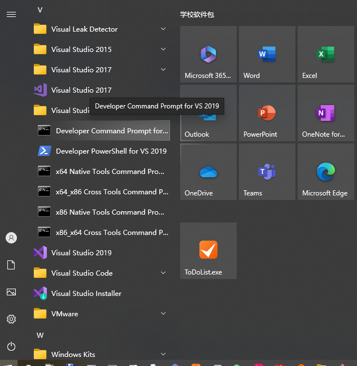Image resolution: width=357 pixels, height=366 pixels.
Task: Open the Microsoft 365 tile
Action: pos(208,55)
